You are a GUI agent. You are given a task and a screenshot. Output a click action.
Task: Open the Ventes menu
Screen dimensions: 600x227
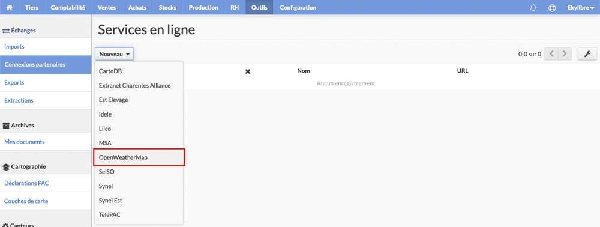[x=107, y=7]
